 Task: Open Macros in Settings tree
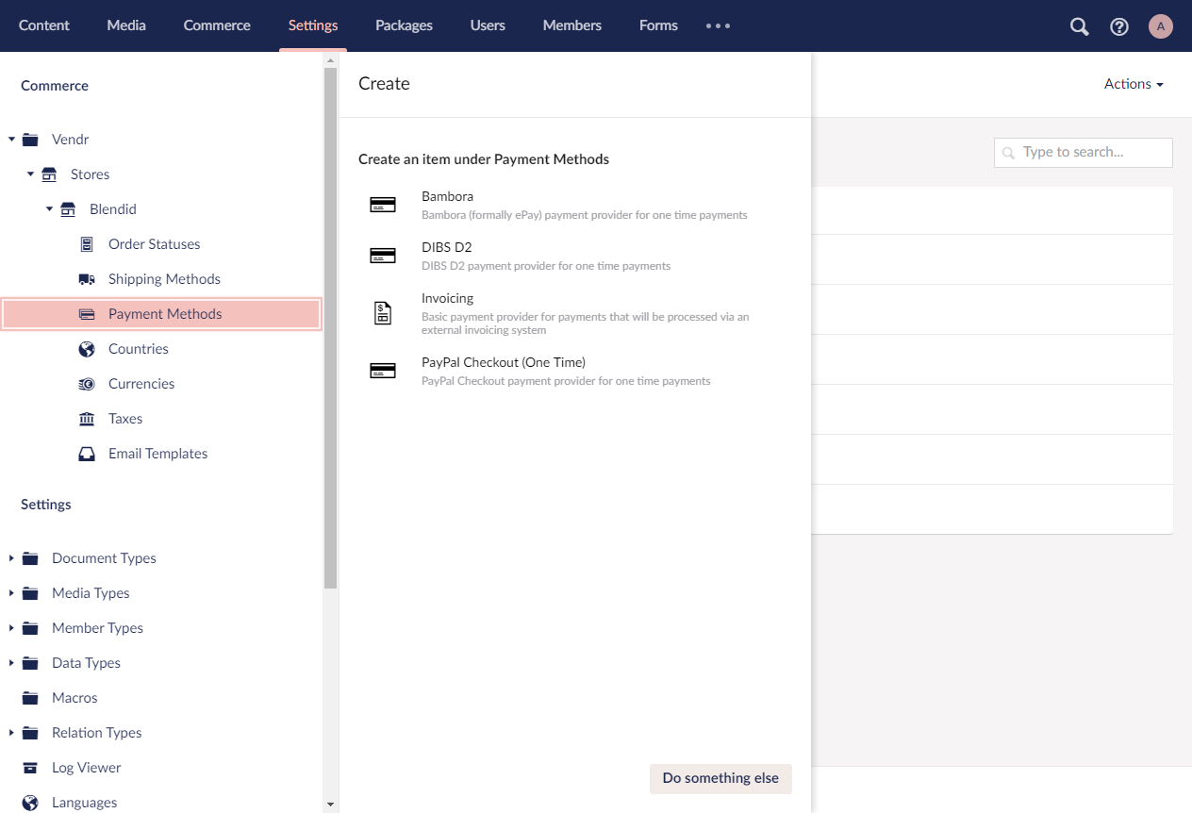coord(74,698)
